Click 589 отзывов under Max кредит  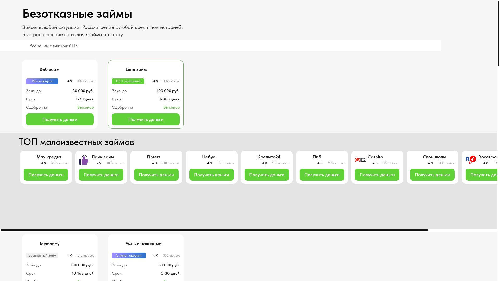60,163
